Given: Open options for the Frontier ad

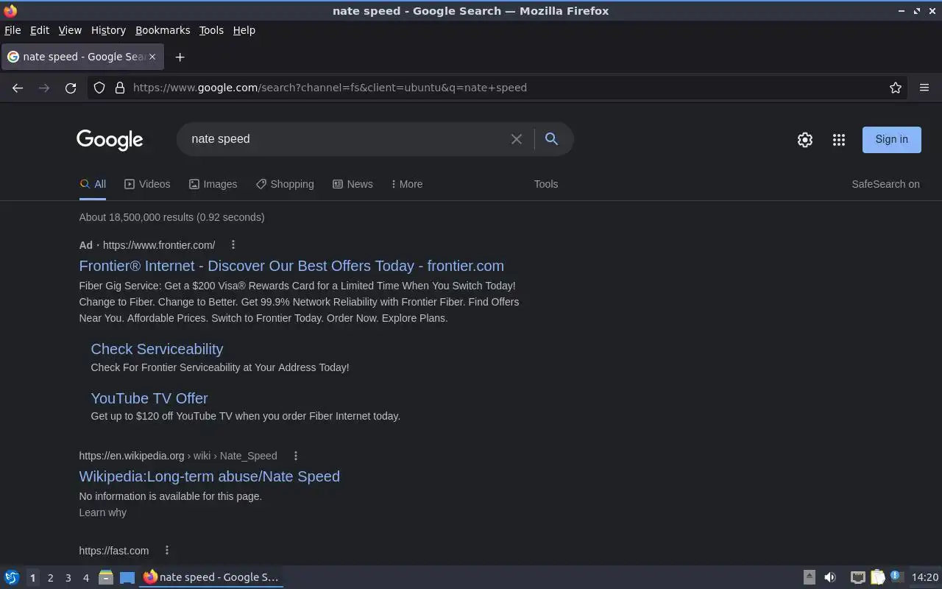Looking at the screenshot, I should click(233, 244).
